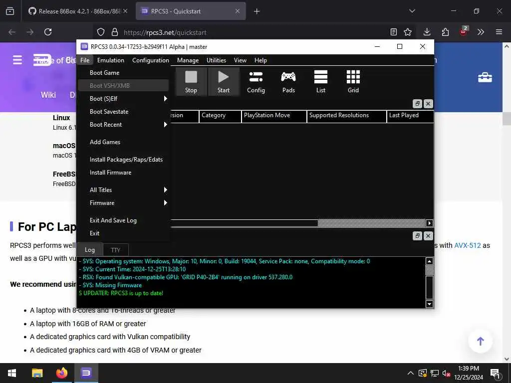Image resolution: width=511 pixels, height=383 pixels.
Task: Select Boot Game from the File menu
Action: (x=123, y=73)
